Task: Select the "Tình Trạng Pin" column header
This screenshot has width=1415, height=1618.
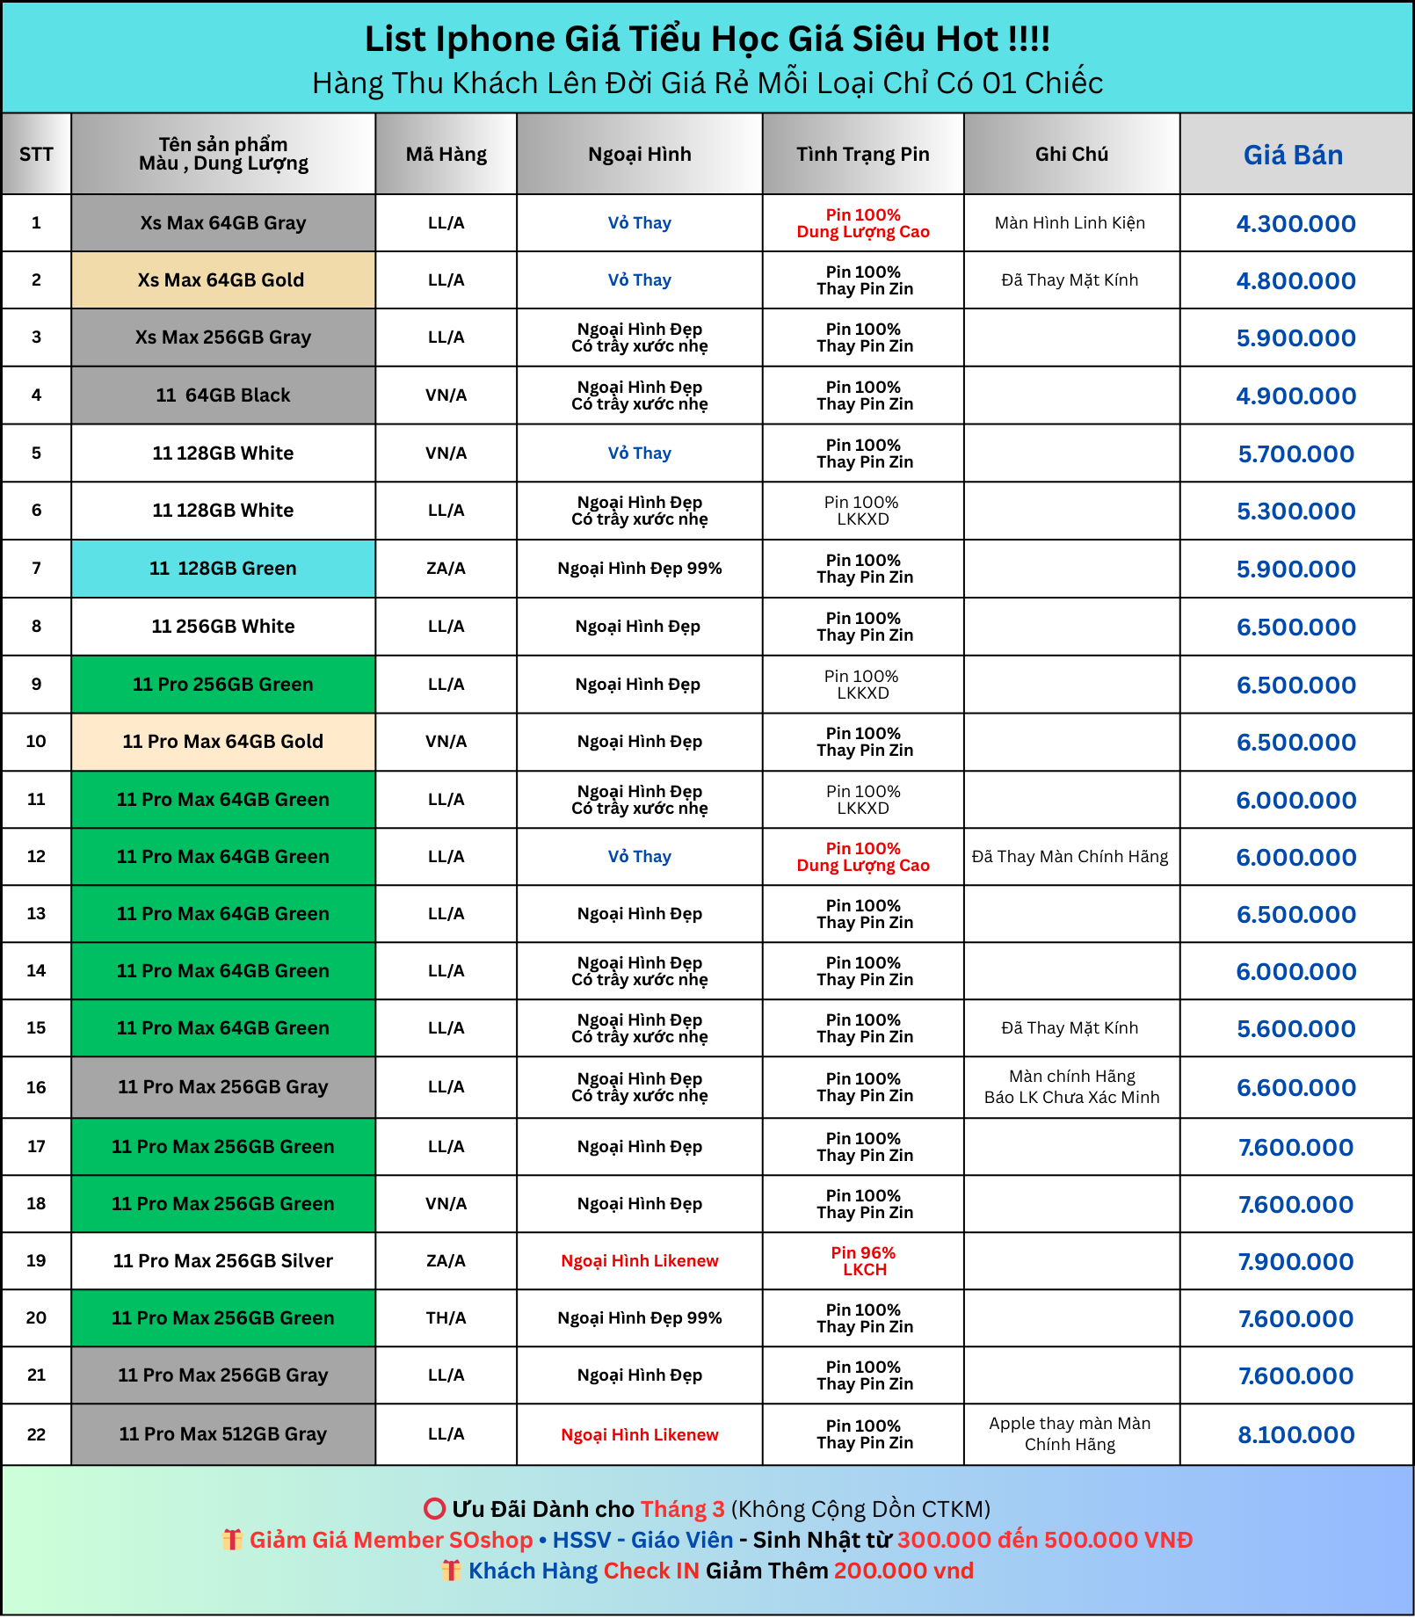Action: (863, 154)
